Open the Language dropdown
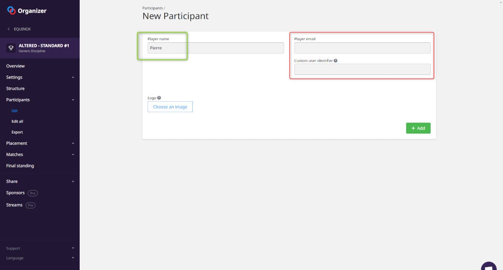This screenshot has width=503, height=270. click(73, 258)
